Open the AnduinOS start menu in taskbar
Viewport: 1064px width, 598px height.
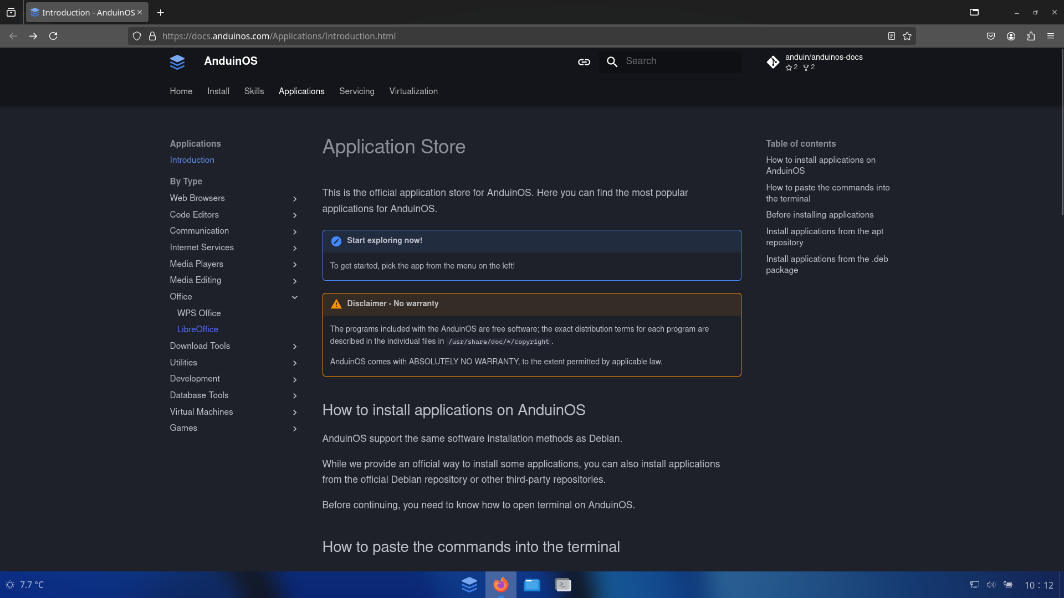(x=469, y=585)
